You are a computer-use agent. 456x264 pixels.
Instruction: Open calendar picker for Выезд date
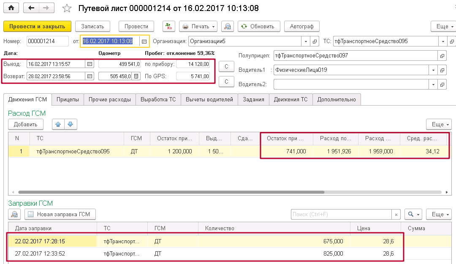pos(90,64)
